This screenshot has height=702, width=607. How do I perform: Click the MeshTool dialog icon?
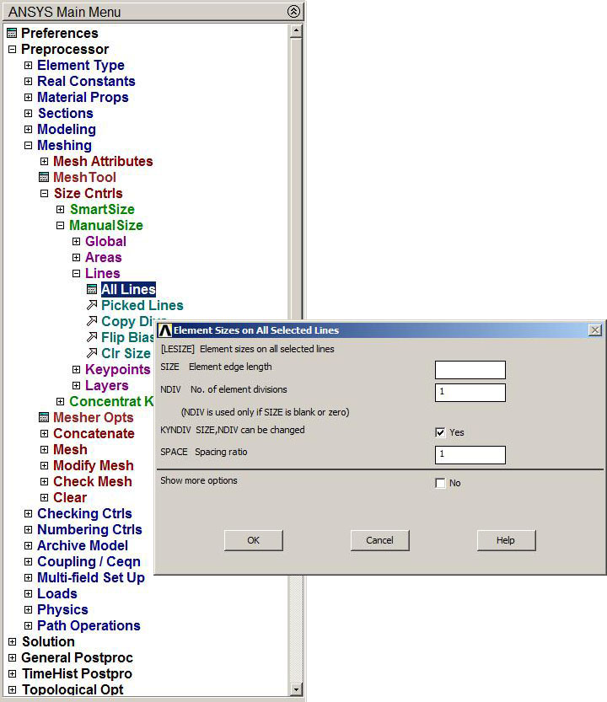point(45,178)
